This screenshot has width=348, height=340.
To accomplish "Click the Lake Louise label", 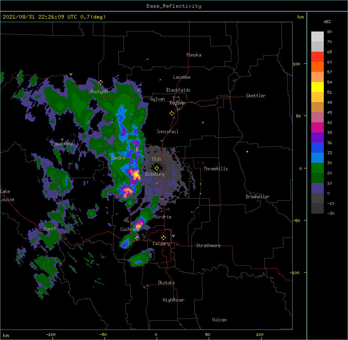I will tap(7, 195).
